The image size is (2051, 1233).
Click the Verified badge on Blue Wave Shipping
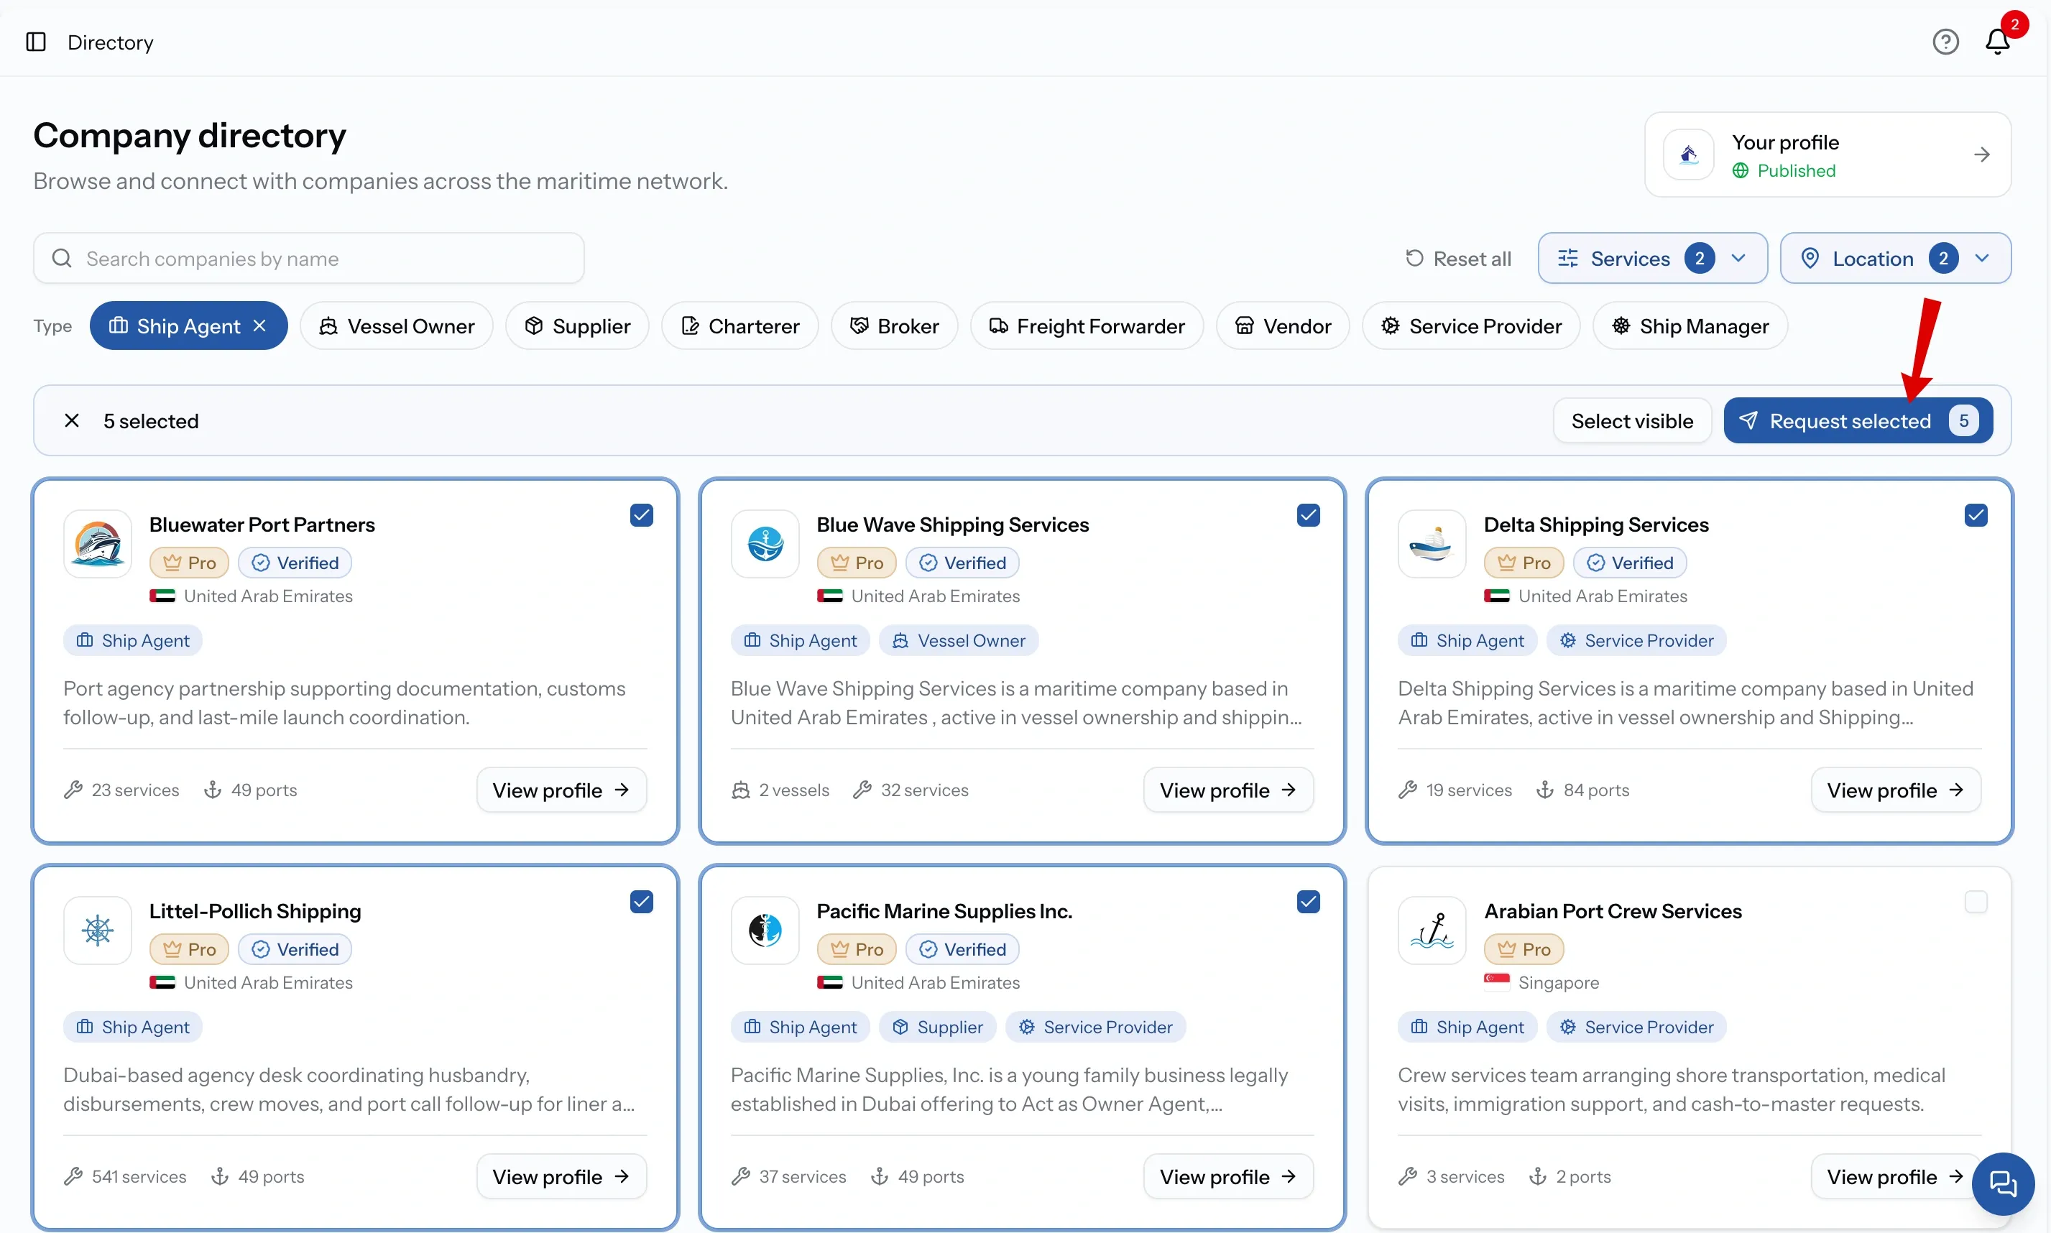click(962, 563)
